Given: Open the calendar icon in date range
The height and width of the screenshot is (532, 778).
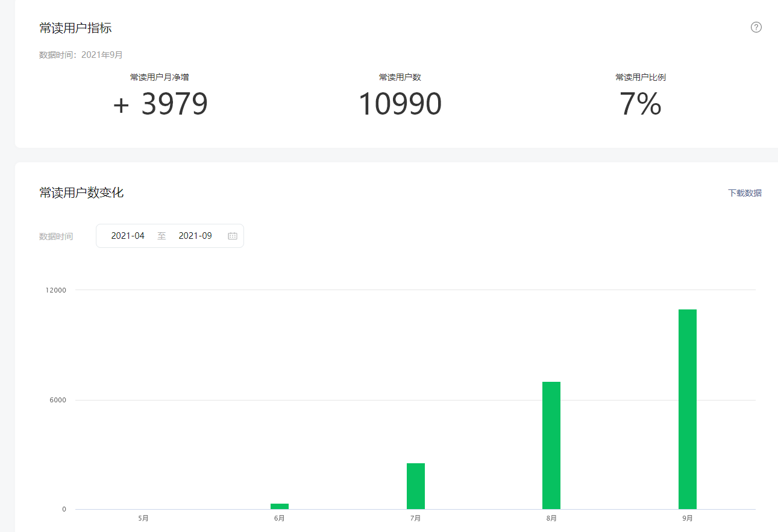Looking at the screenshot, I should click(x=233, y=236).
